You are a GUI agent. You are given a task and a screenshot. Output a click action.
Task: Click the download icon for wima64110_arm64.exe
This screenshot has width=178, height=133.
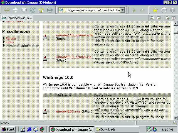pos(45,37)
